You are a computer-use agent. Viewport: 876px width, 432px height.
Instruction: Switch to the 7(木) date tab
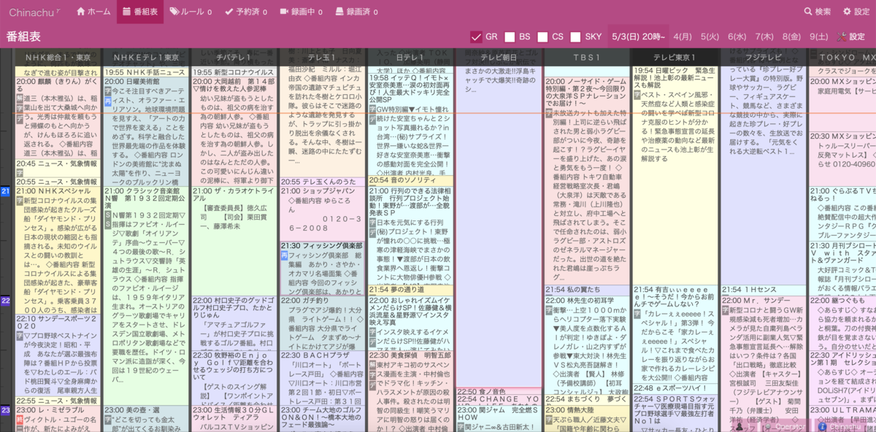[x=764, y=36]
